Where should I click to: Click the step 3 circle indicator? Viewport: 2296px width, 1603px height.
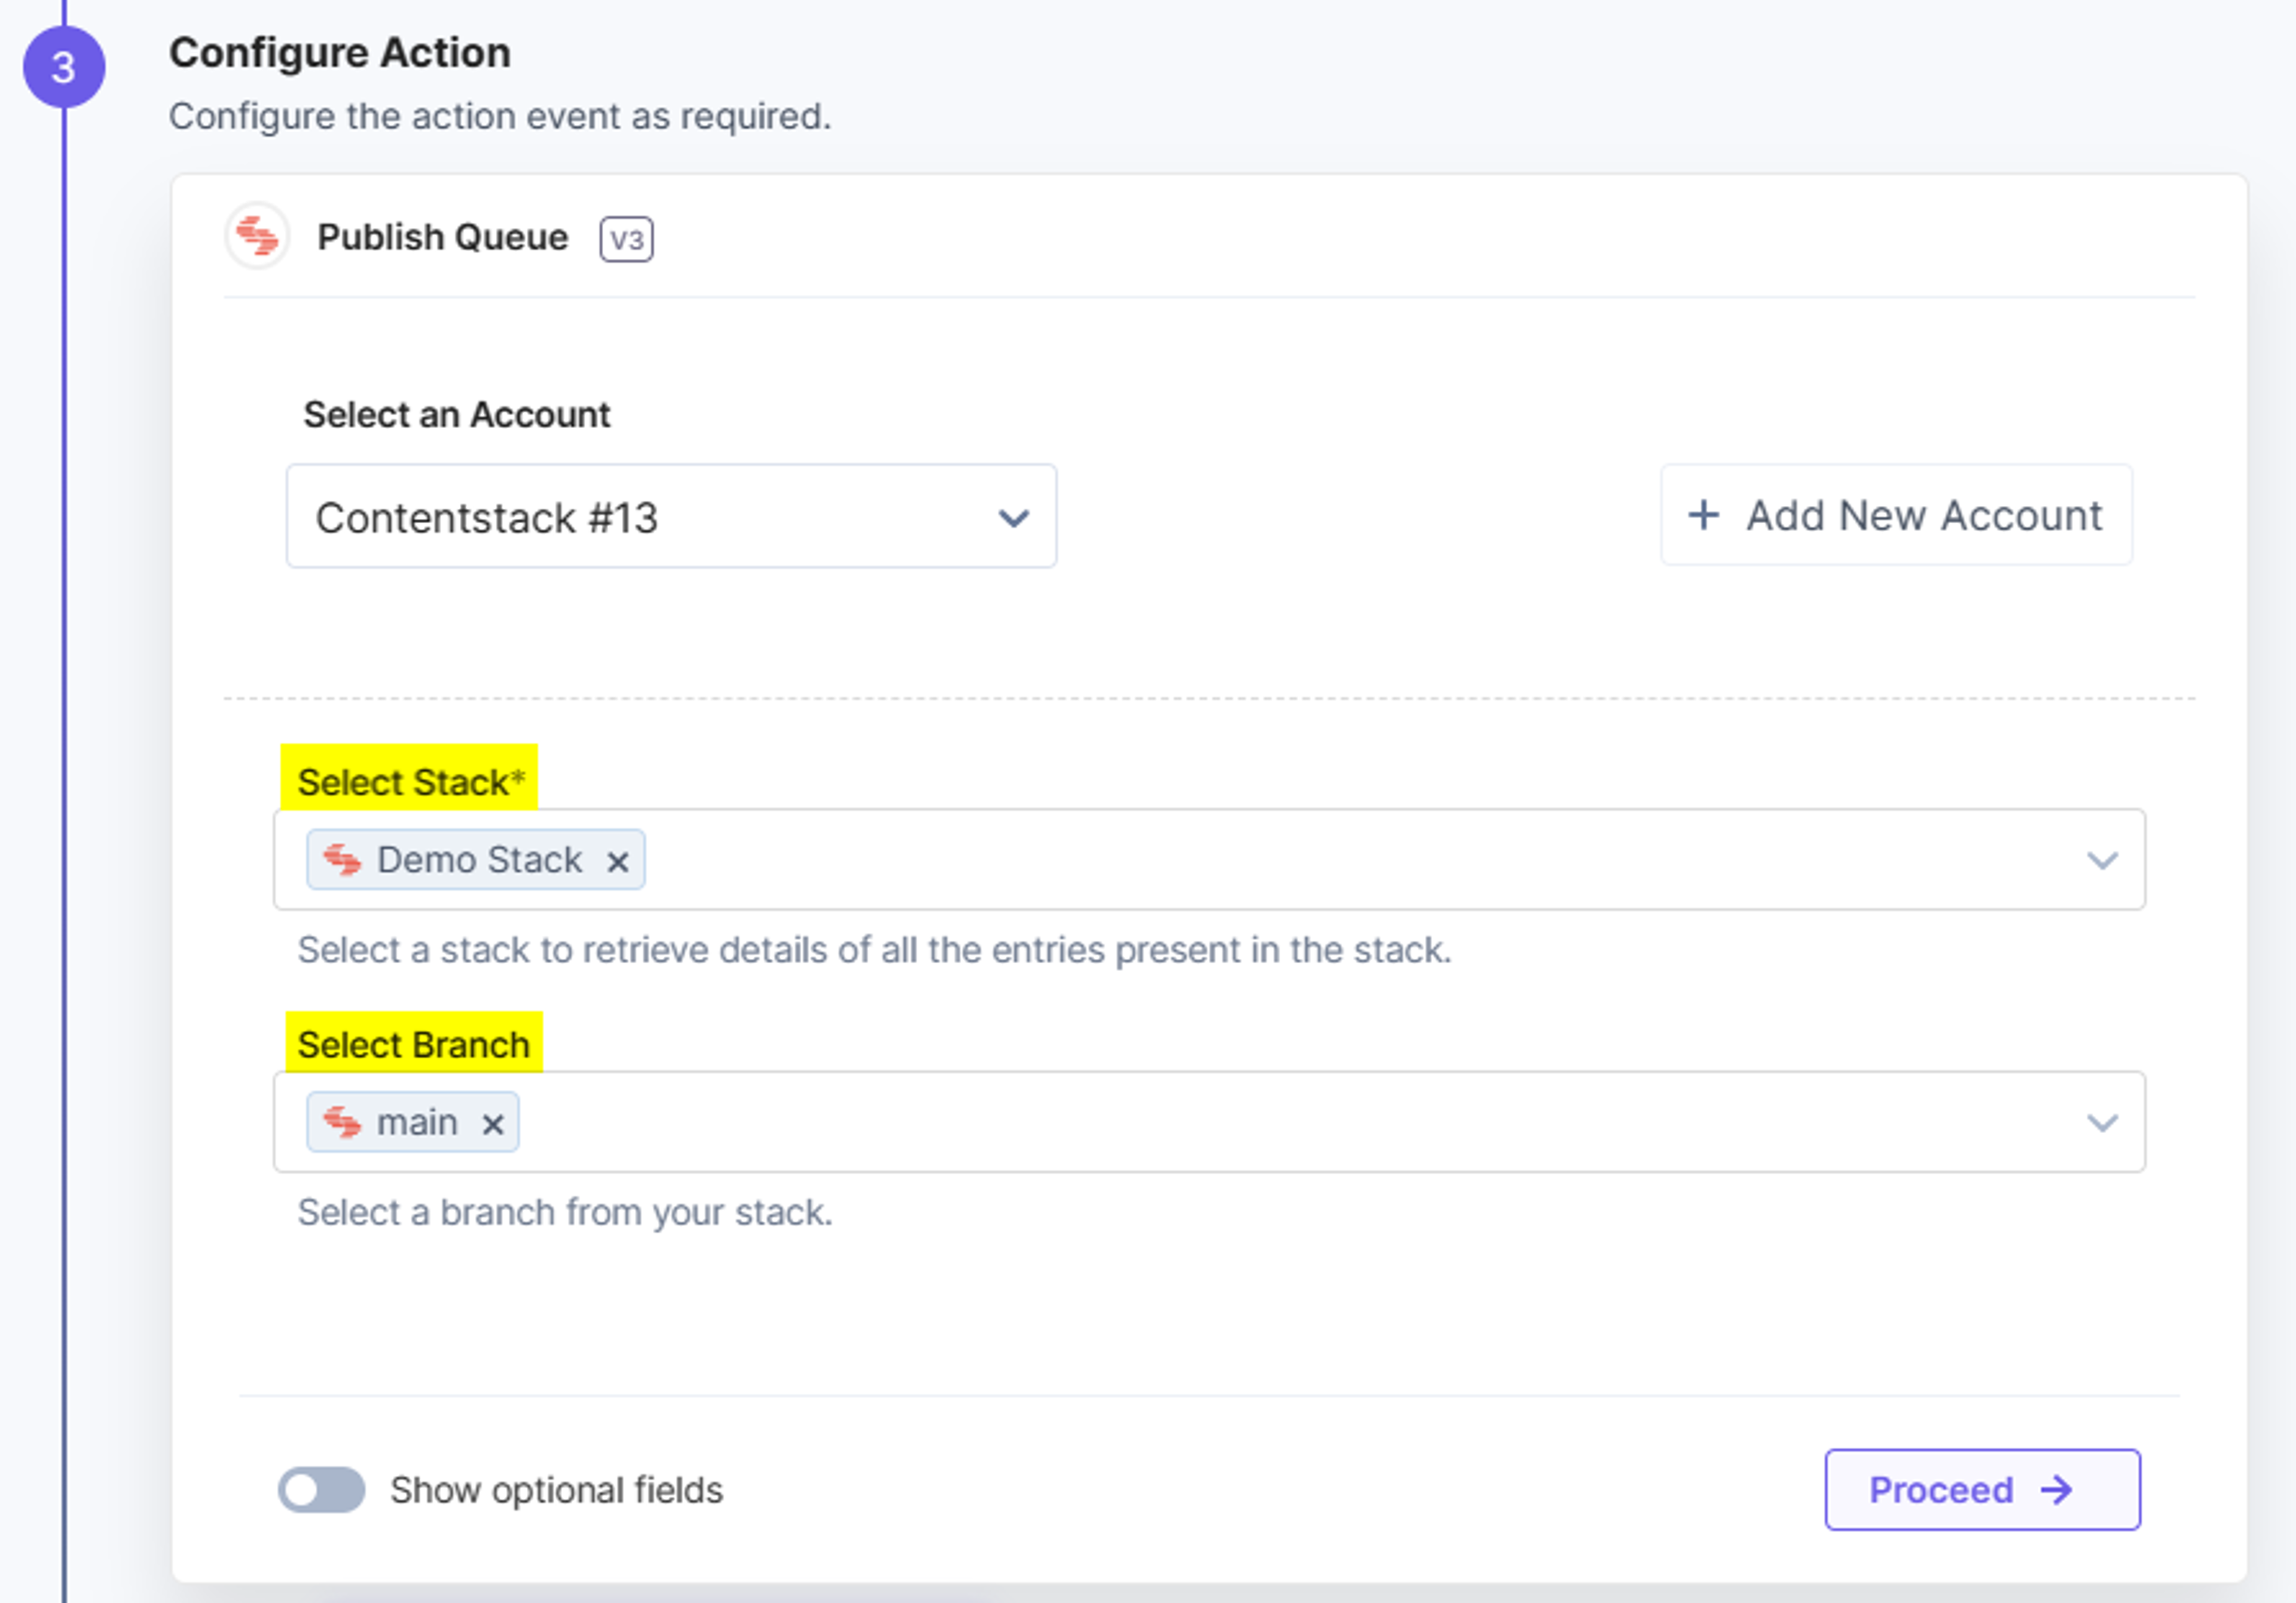(x=64, y=68)
